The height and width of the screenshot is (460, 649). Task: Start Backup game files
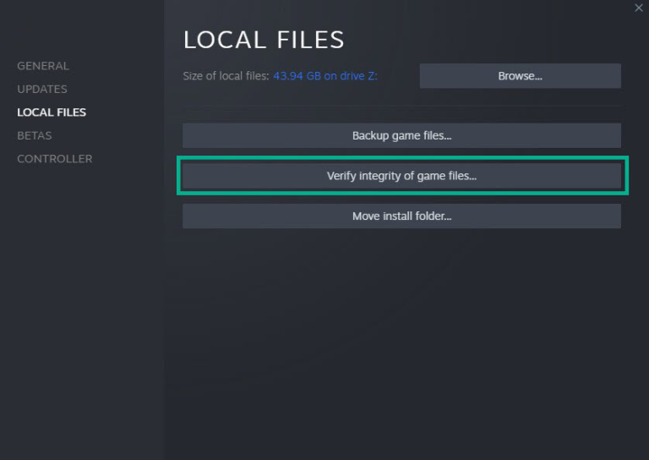click(x=401, y=135)
